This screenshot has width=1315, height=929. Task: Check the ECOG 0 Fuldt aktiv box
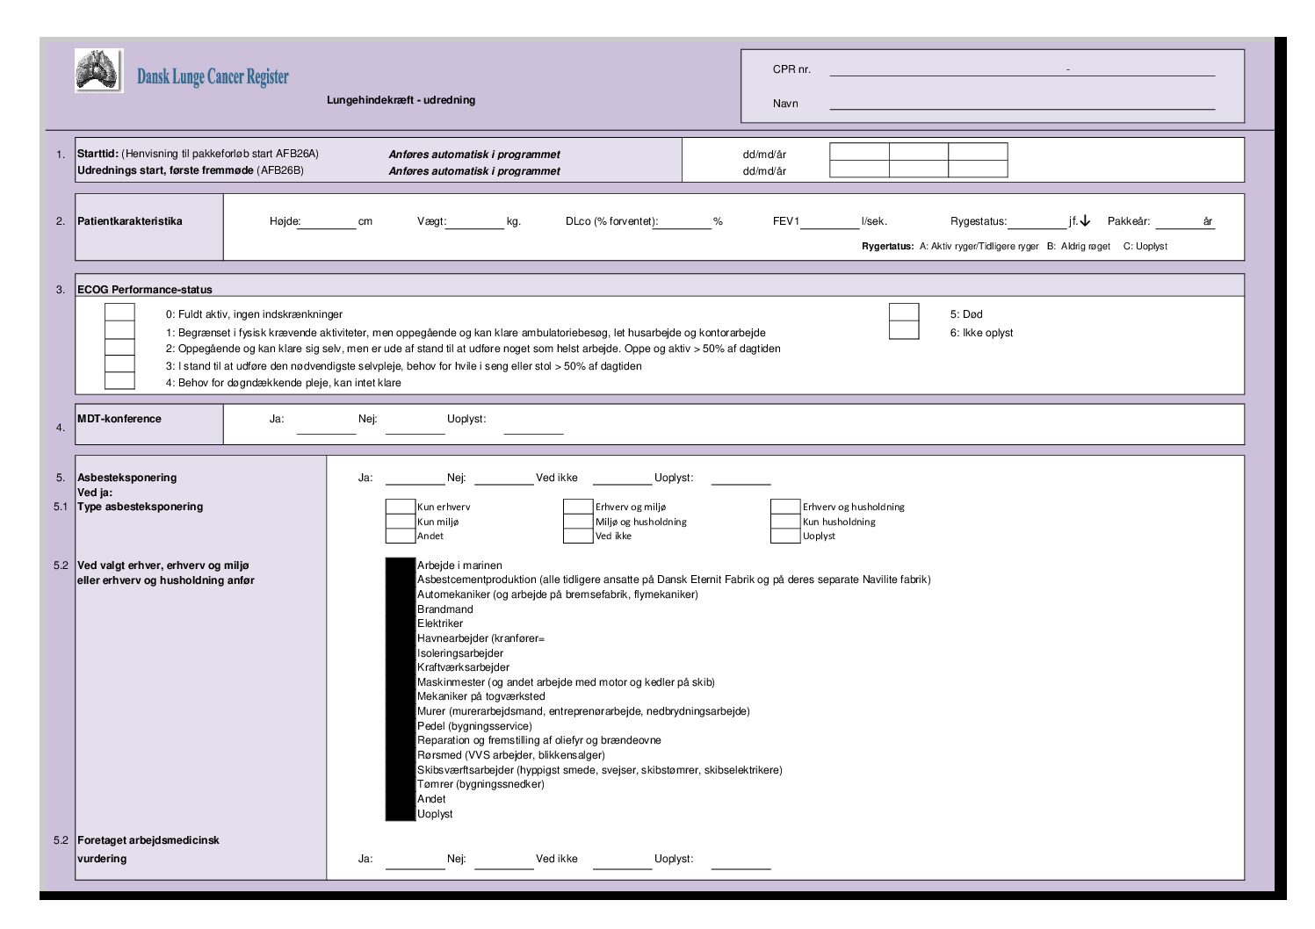click(x=119, y=313)
